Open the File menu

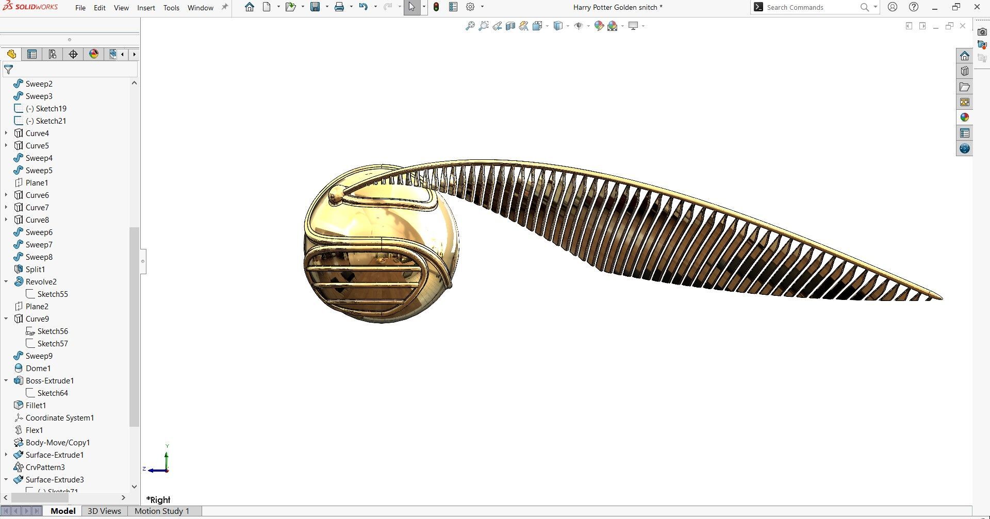coord(80,8)
